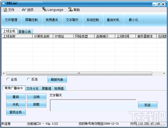Open 文件管理 file management
This screenshot has height=128, width=168.
click(x=11, y=20)
